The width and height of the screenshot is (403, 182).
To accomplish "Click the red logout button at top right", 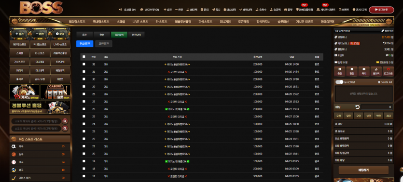I will 381,10.
